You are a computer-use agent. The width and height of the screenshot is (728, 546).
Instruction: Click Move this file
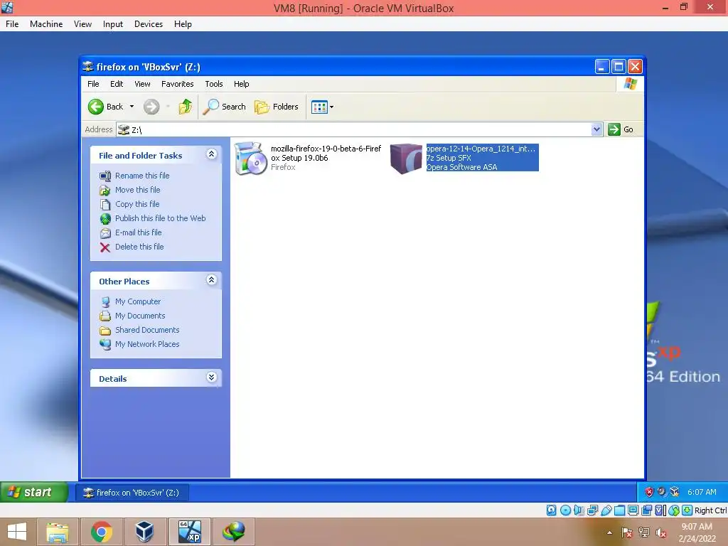pyautogui.click(x=137, y=190)
